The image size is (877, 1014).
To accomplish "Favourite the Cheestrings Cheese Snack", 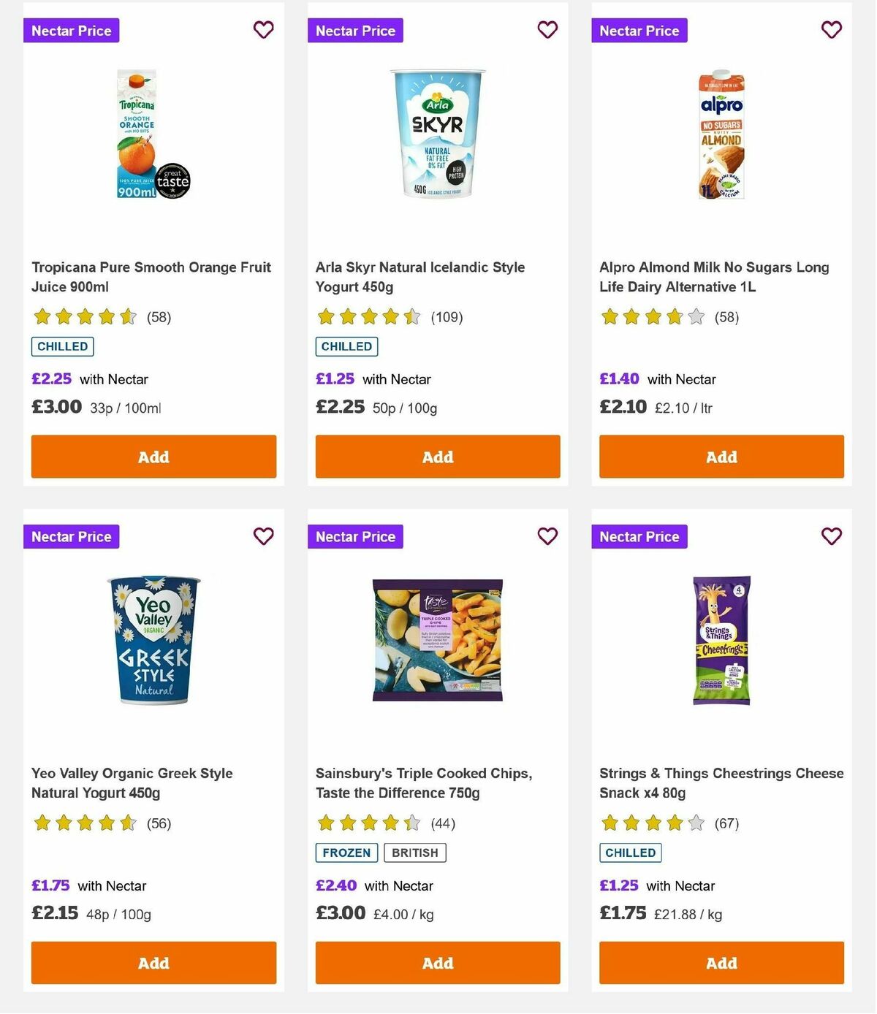I will pos(831,535).
